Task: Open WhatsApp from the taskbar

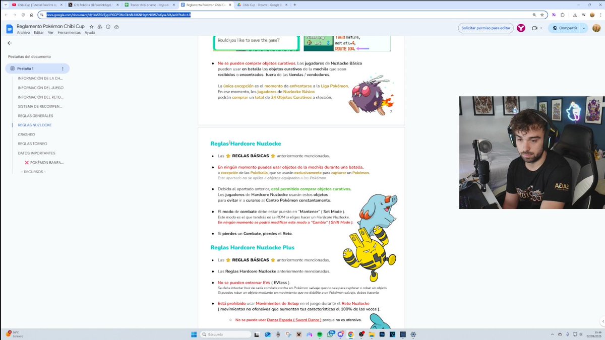Action: click(331, 334)
